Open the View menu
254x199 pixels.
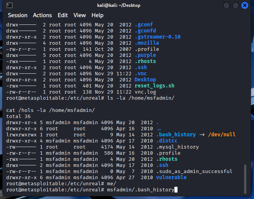click(x=80, y=15)
